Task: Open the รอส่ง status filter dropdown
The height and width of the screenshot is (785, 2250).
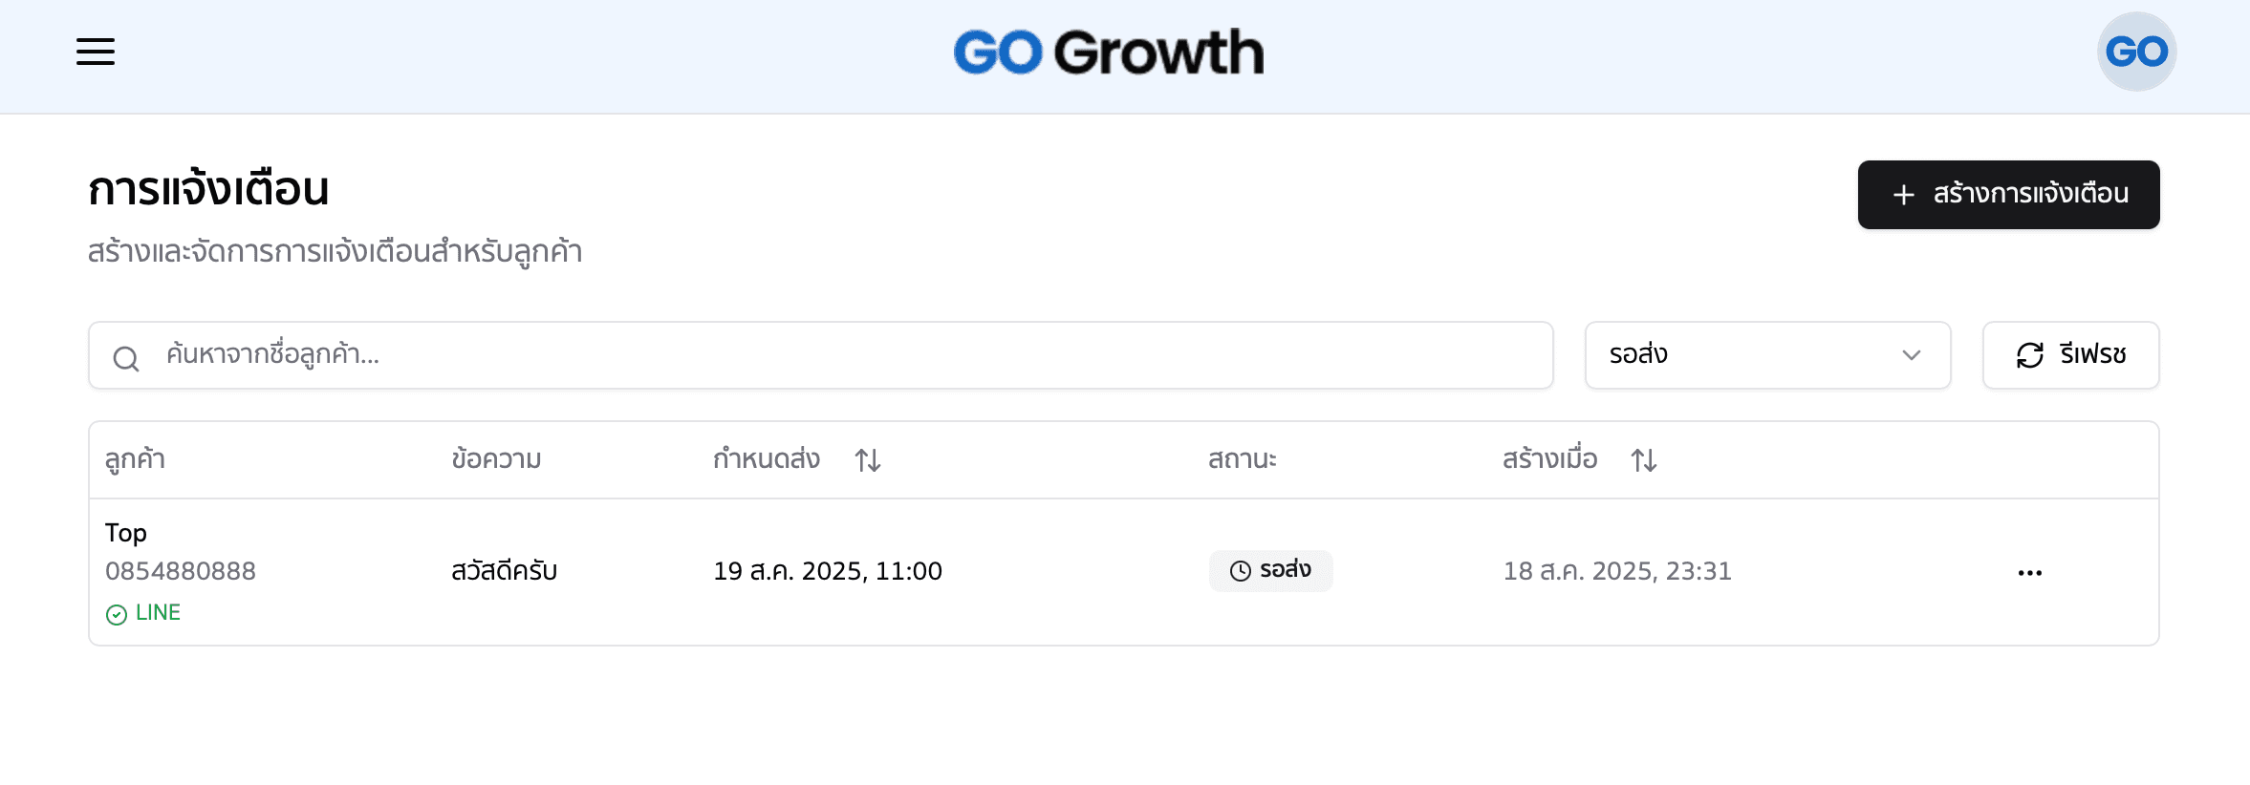Action: (1766, 355)
